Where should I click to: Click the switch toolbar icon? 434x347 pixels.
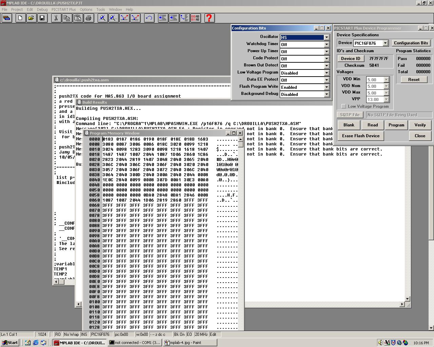click(x=6, y=18)
